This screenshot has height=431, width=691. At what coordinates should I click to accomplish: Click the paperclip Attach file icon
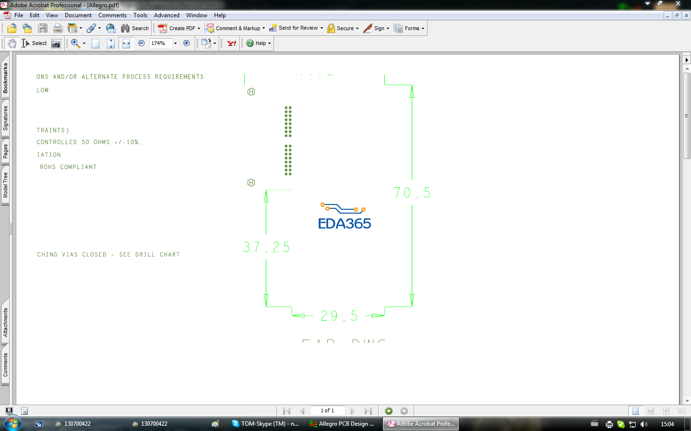coord(91,28)
